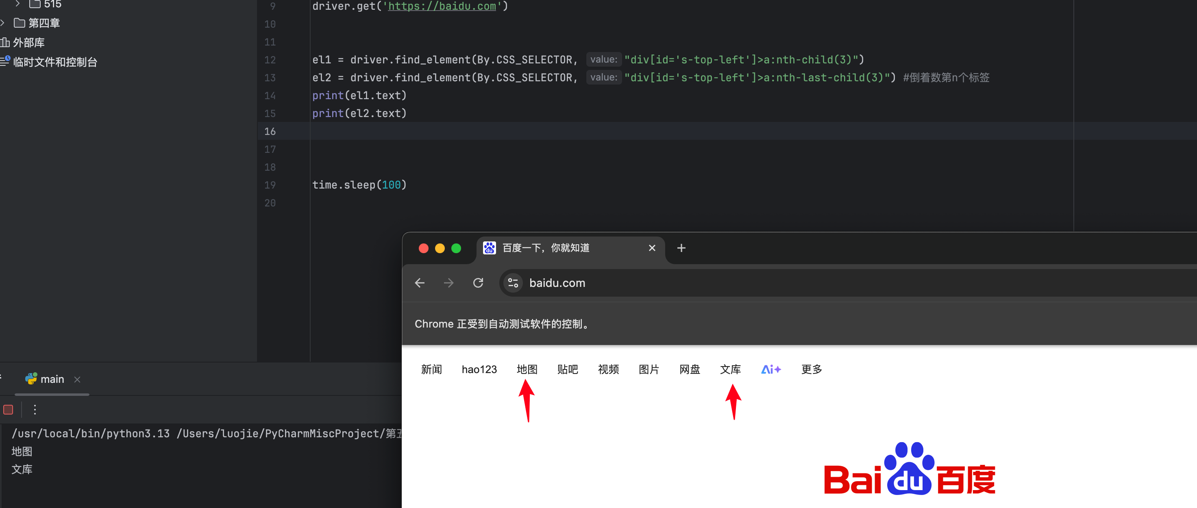Click Chrome's back arrow

pyautogui.click(x=420, y=283)
